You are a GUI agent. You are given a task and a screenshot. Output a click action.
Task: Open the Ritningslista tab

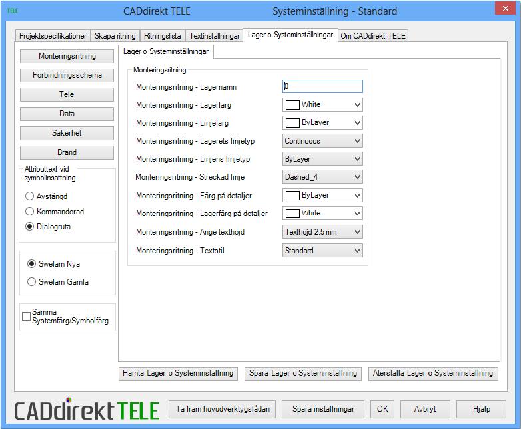click(x=162, y=36)
